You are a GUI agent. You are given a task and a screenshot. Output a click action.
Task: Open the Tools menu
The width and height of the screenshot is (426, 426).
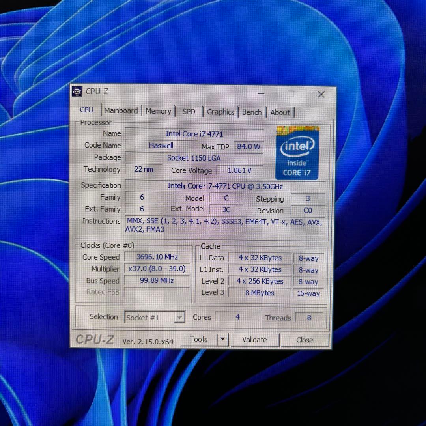(x=199, y=339)
